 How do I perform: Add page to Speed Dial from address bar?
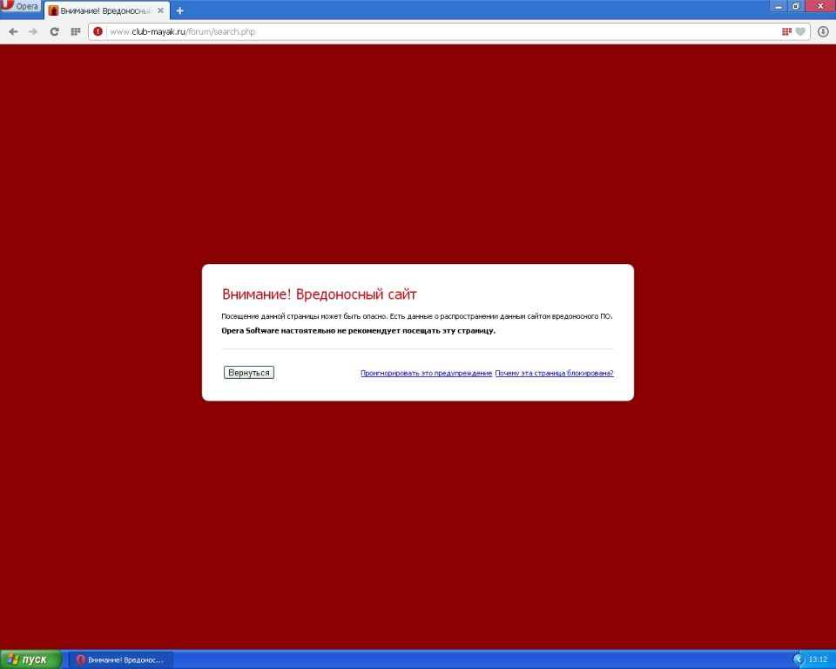coord(786,31)
